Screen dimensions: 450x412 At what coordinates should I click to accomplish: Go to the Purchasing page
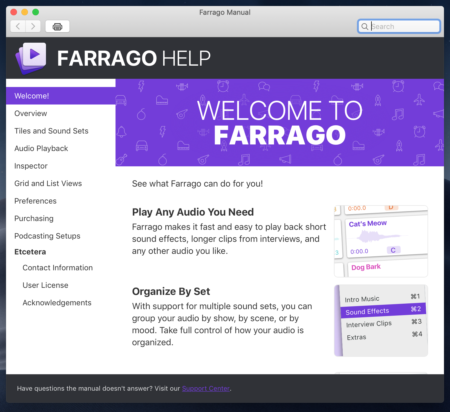pyautogui.click(x=34, y=218)
